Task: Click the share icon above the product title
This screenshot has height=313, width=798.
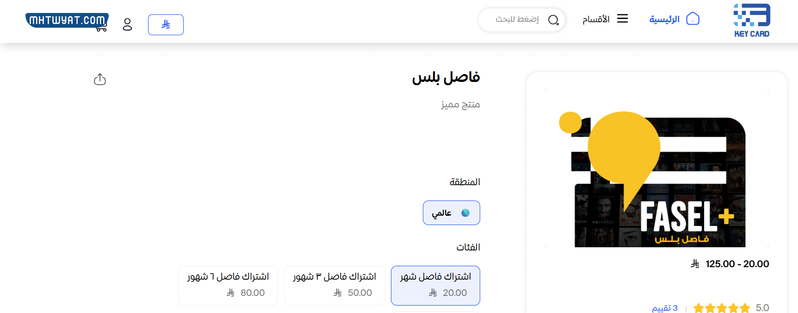Action: (99, 79)
